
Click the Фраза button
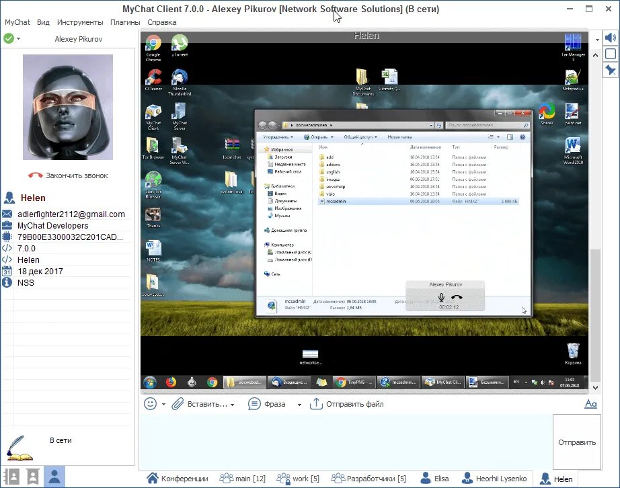coord(267,404)
